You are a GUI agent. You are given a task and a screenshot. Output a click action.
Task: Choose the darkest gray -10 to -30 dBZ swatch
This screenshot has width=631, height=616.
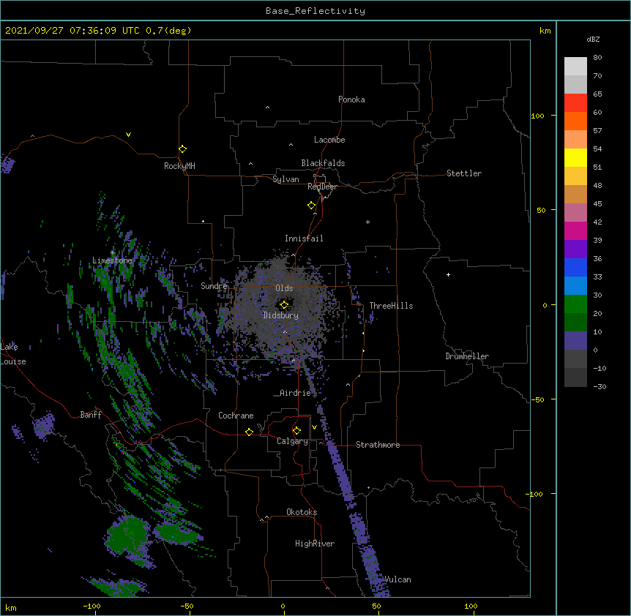click(x=575, y=378)
